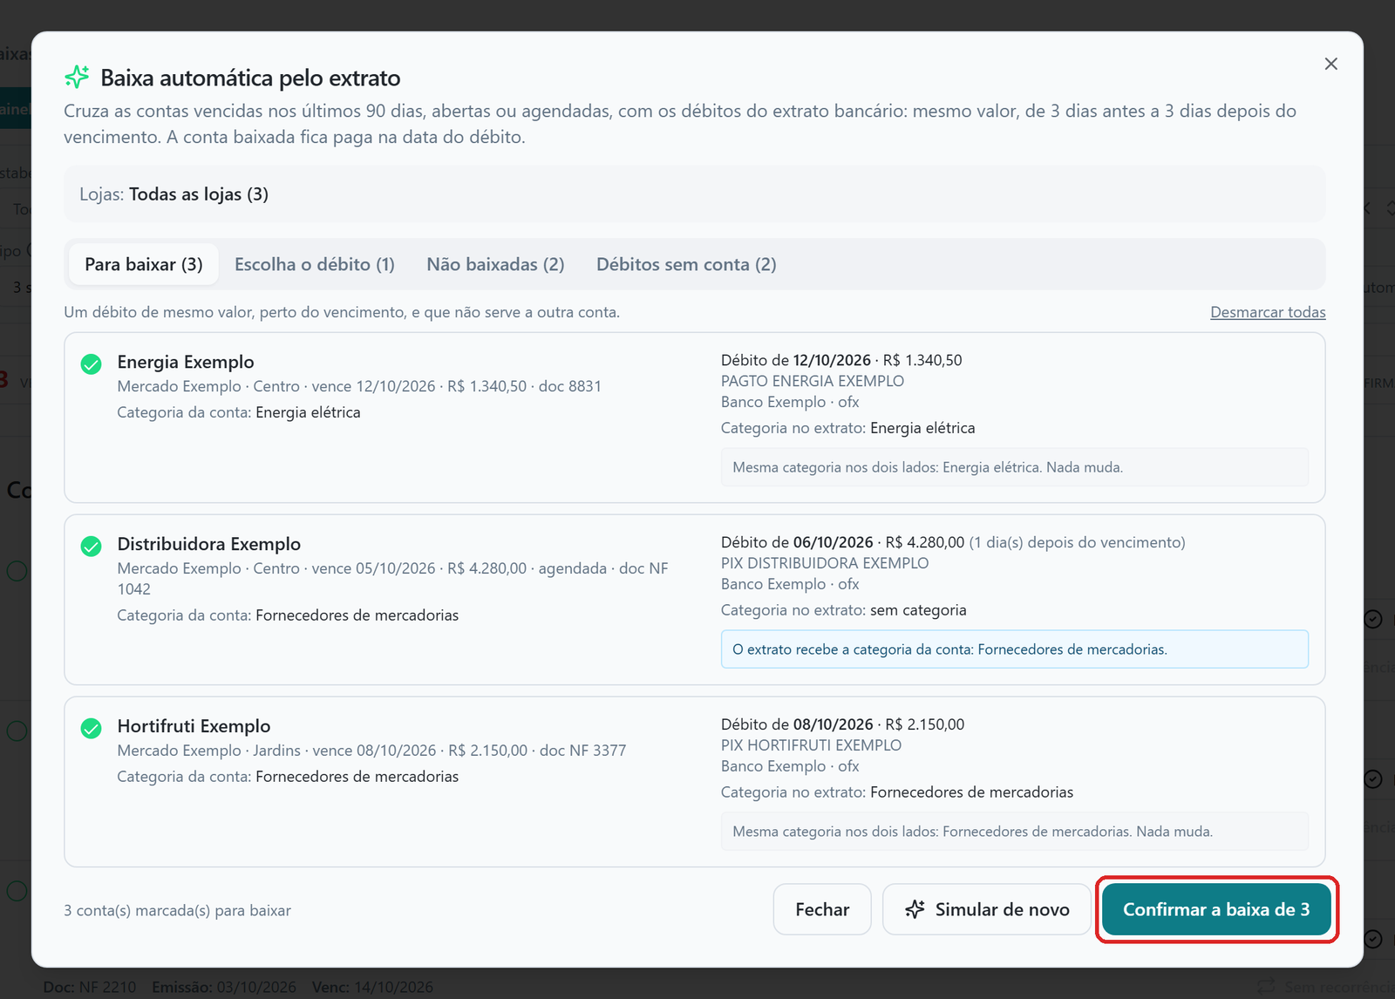Image resolution: width=1395 pixels, height=999 pixels.
Task: Click the Distribuidora Exemplo account title
Action: (209, 544)
